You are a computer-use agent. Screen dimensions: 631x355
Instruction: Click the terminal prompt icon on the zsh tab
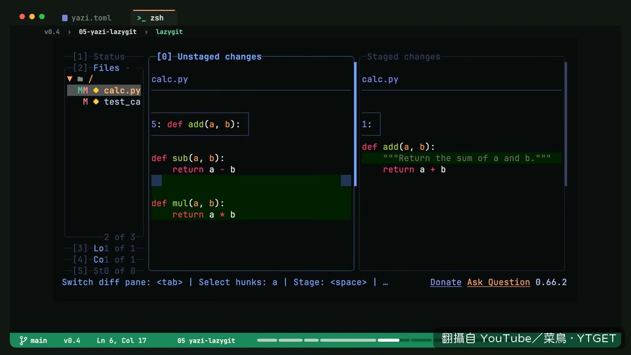pyautogui.click(x=141, y=18)
